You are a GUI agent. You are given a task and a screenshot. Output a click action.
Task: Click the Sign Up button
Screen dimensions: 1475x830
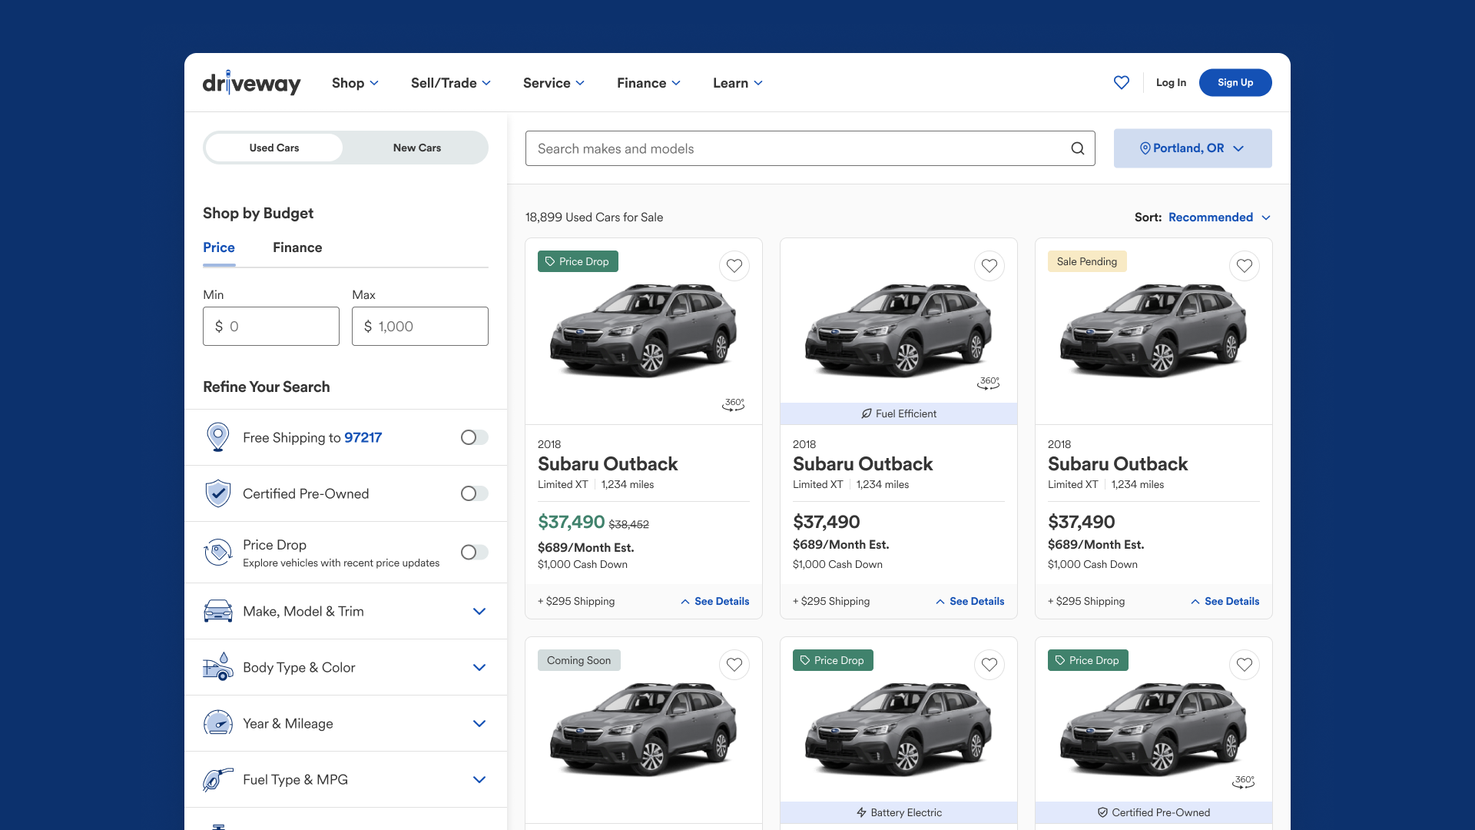pos(1235,82)
